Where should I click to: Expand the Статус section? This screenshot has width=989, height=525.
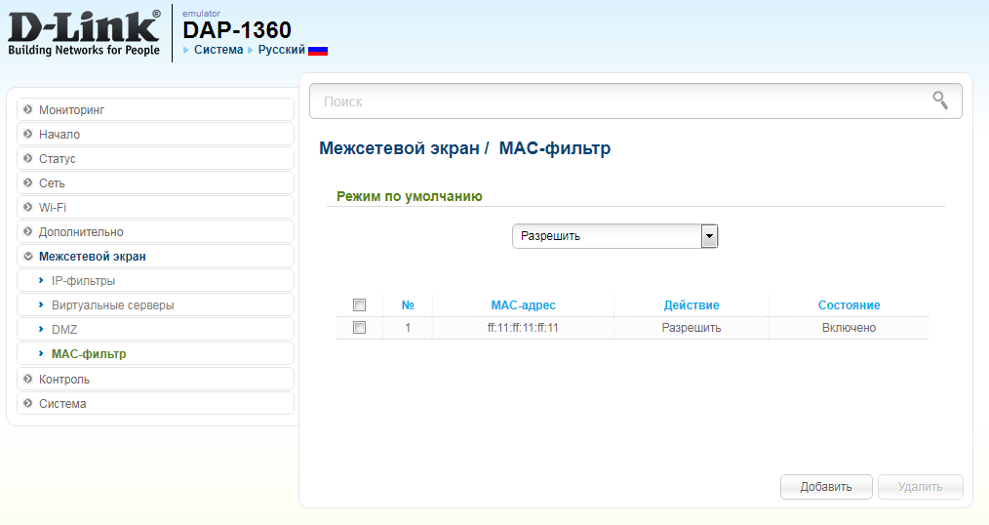click(x=155, y=158)
